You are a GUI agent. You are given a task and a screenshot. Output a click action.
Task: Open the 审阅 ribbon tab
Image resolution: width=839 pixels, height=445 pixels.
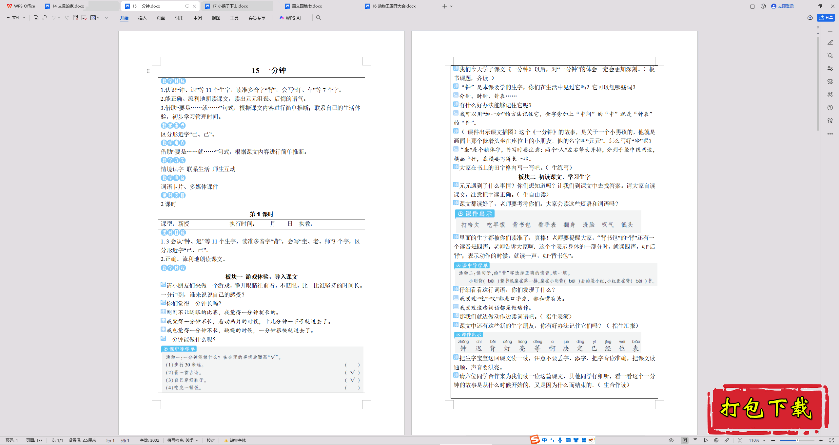pyautogui.click(x=197, y=18)
